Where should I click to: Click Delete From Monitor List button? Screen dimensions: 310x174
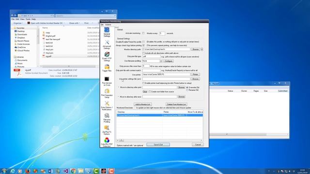(x=176, y=104)
